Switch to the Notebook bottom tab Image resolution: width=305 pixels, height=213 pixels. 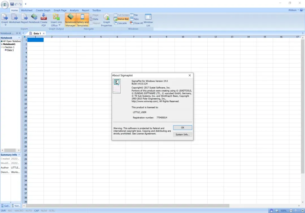click(x=16, y=206)
